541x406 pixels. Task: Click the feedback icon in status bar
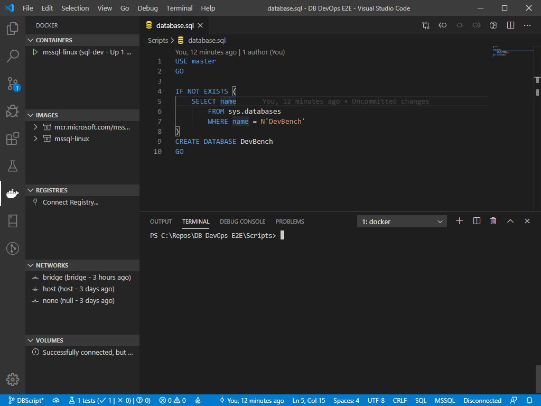(x=514, y=401)
